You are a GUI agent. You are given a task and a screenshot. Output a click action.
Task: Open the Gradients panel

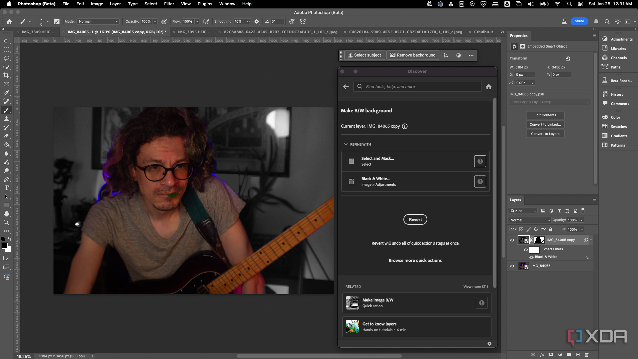615,136
